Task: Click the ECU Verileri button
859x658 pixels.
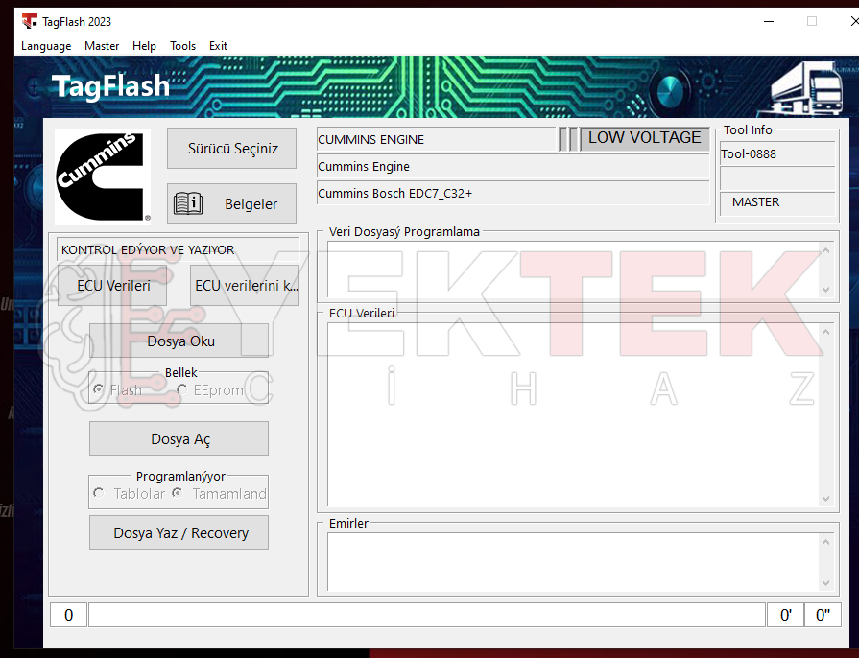Action: click(x=112, y=286)
